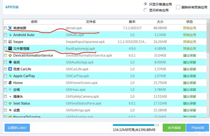Click the storage usage progress bar
This screenshot has width=210, height=136.
(x=136, y=125)
